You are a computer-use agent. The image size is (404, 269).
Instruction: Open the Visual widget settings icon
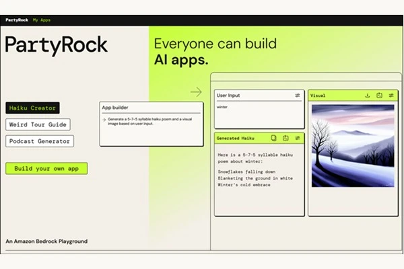pos(391,95)
